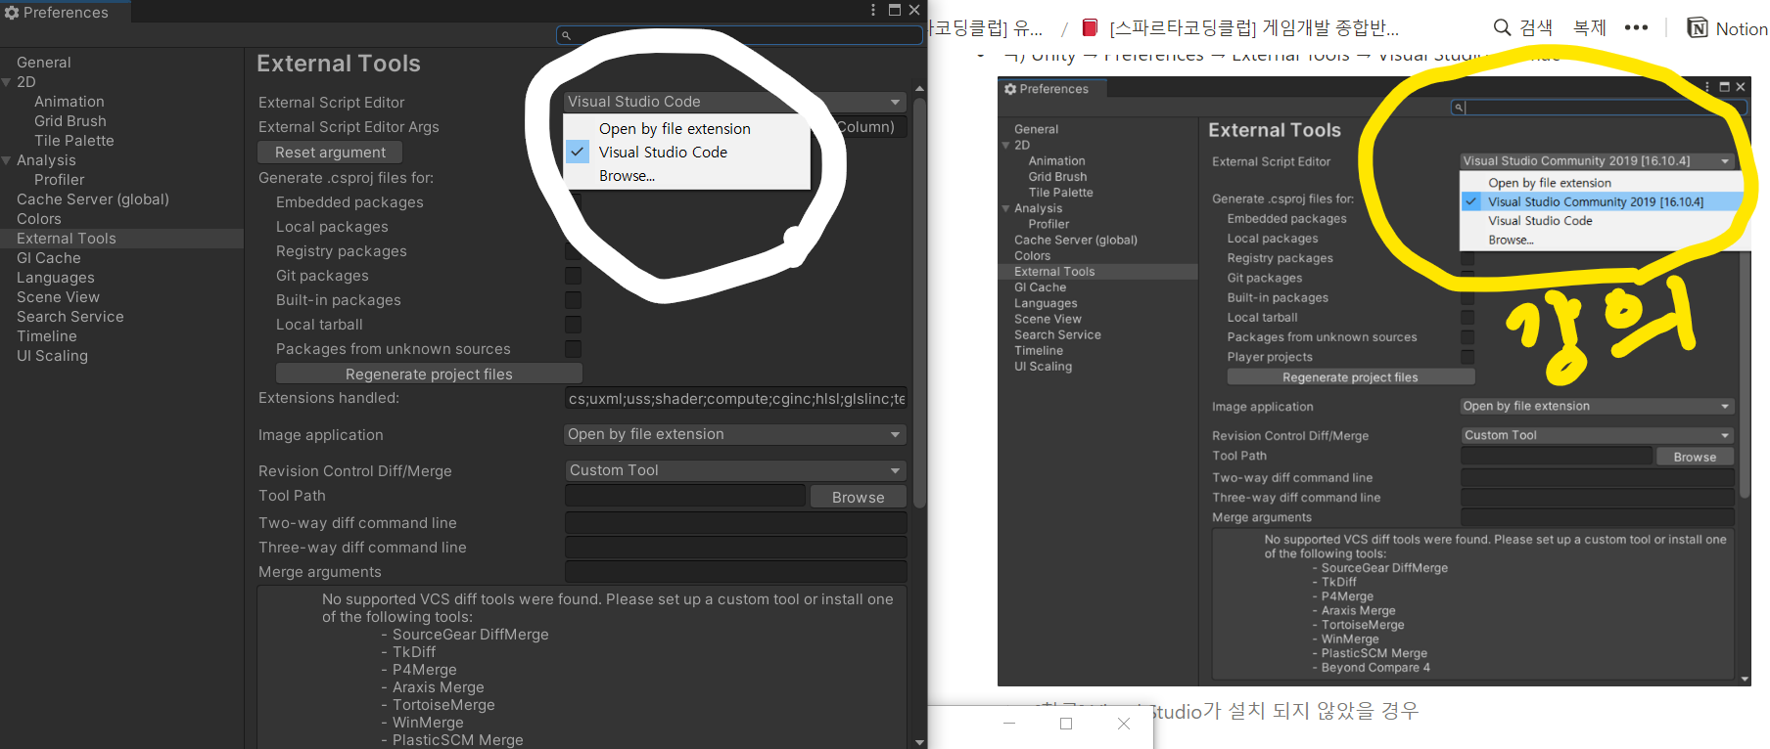Image resolution: width=1770 pixels, height=749 pixels.
Task: Choose the checked Visual Studio Code entry in the Unity menu
Action: click(687, 153)
